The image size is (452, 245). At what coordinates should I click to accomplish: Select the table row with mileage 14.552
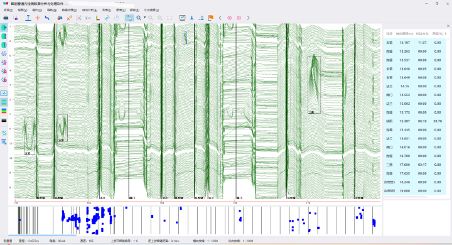coord(415,95)
